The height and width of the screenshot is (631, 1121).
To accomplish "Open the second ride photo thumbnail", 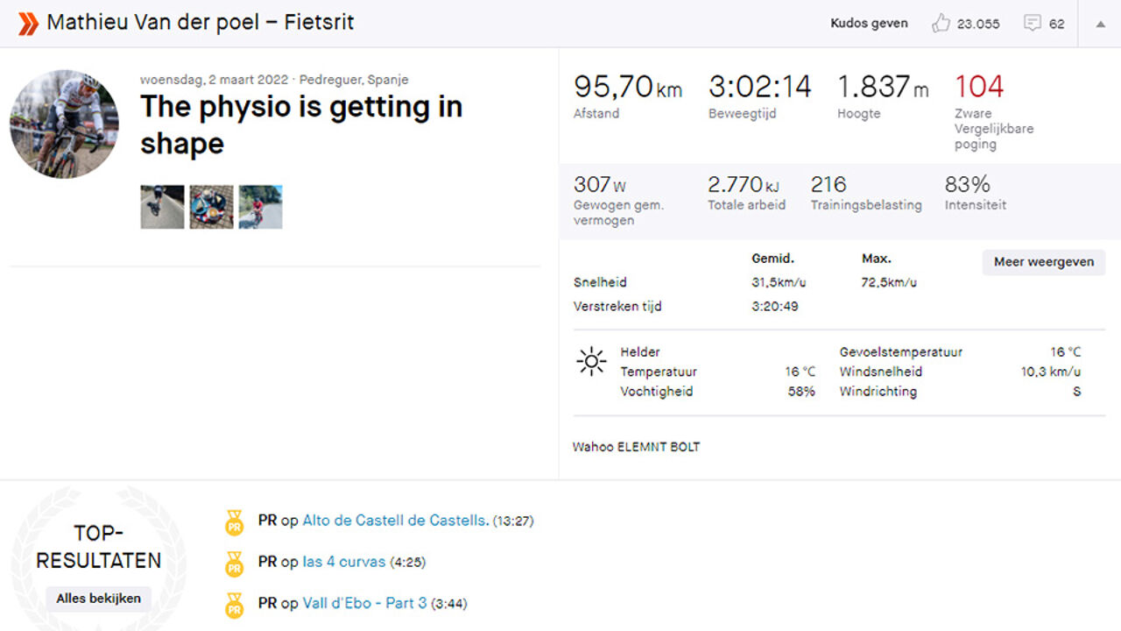I will coord(211,207).
